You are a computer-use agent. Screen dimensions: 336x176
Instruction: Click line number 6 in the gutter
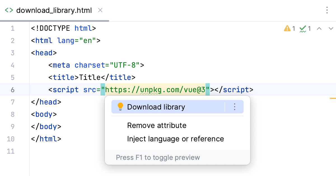[13, 90]
